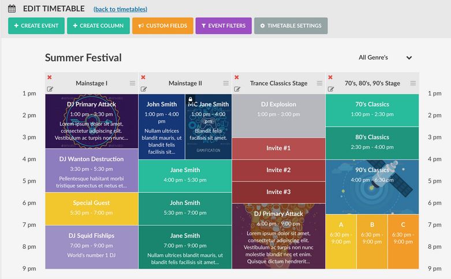
Task: Open the DJ Wanton Destruction event
Action: [91, 170]
